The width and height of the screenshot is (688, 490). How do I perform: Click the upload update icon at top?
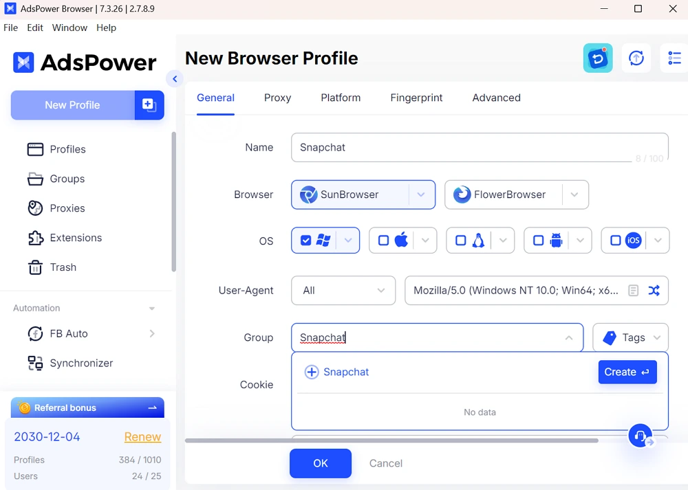[x=636, y=58]
